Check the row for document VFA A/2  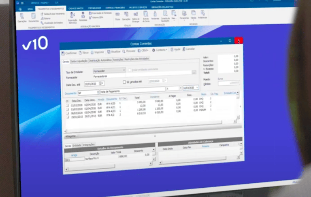pos(68,117)
